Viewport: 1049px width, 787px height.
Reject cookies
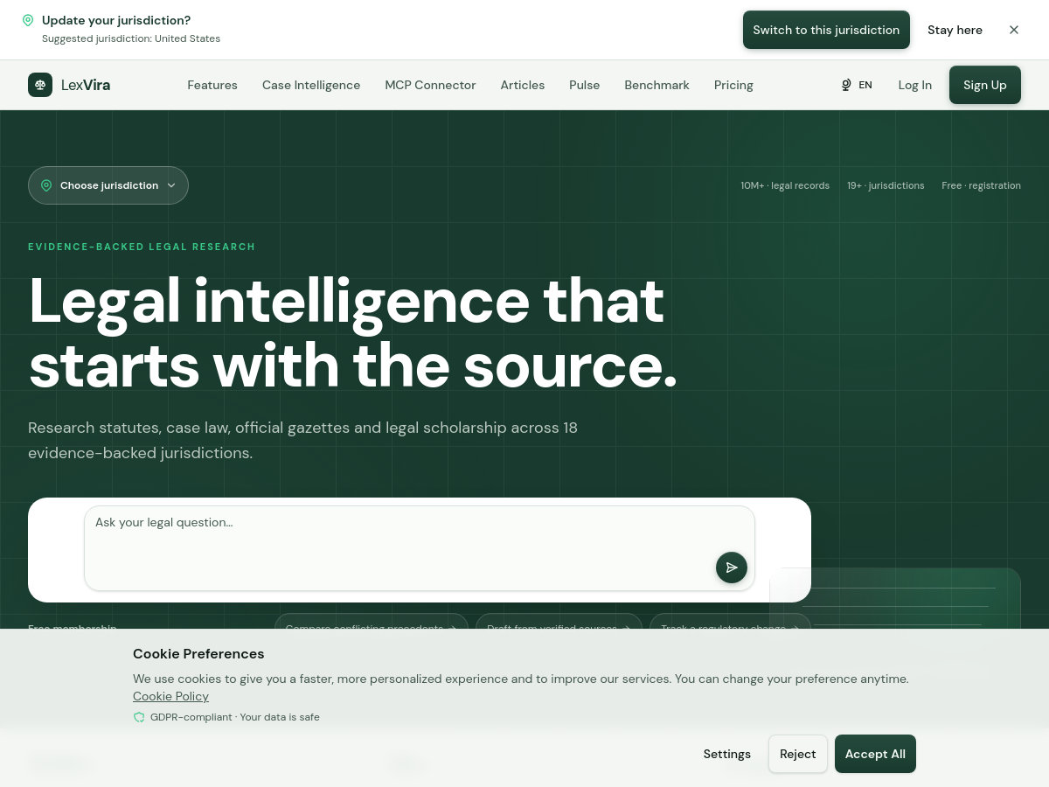tap(798, 754)
